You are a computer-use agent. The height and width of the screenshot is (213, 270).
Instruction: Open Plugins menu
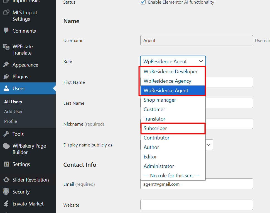[x=20, y=77]
